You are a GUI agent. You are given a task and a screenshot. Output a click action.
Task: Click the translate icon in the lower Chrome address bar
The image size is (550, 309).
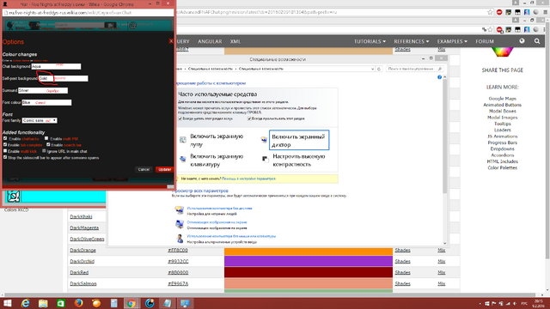(x=485, y=30)
